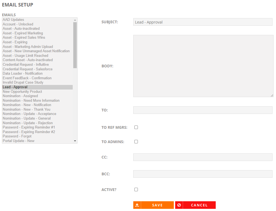Click the cancel prohibition icon
The image size is (276, 211).
pos(179,205)
